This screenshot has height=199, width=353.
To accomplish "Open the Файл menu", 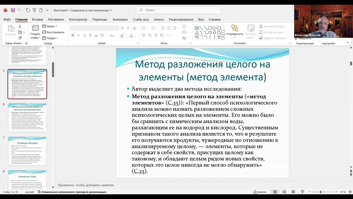I will point(7,19).
